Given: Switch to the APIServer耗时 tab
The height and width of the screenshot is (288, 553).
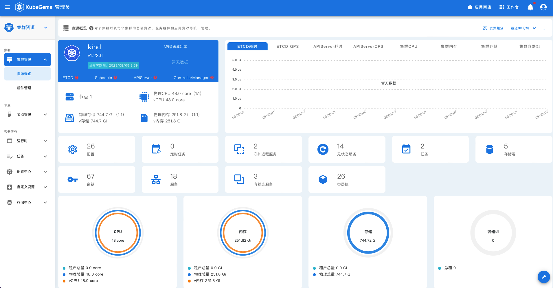Looking at the screenshot, I should pyautogui.click(x=328, y=46).
